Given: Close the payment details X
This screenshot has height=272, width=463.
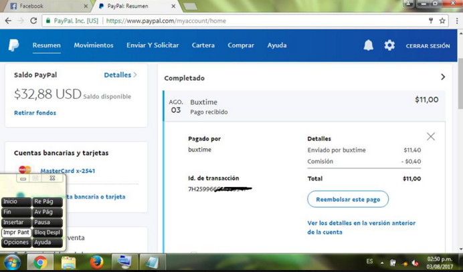Looking at the screenshot, I should 431,136.
